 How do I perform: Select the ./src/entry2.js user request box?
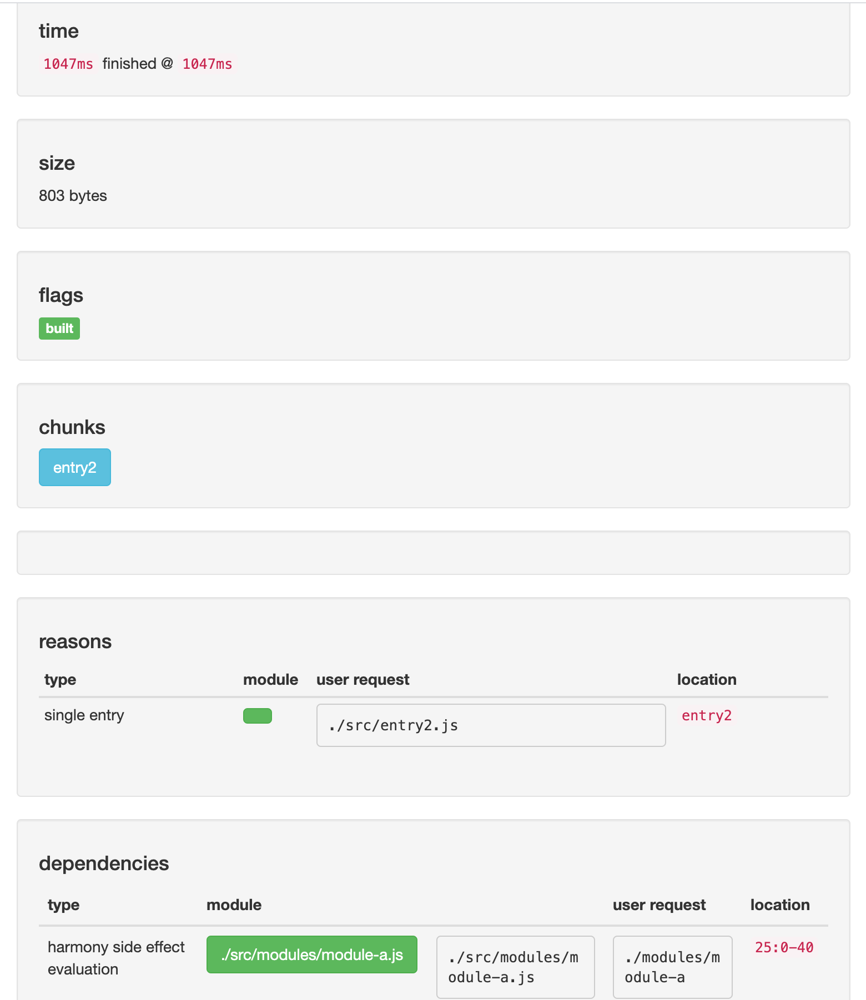pos(491,725)
